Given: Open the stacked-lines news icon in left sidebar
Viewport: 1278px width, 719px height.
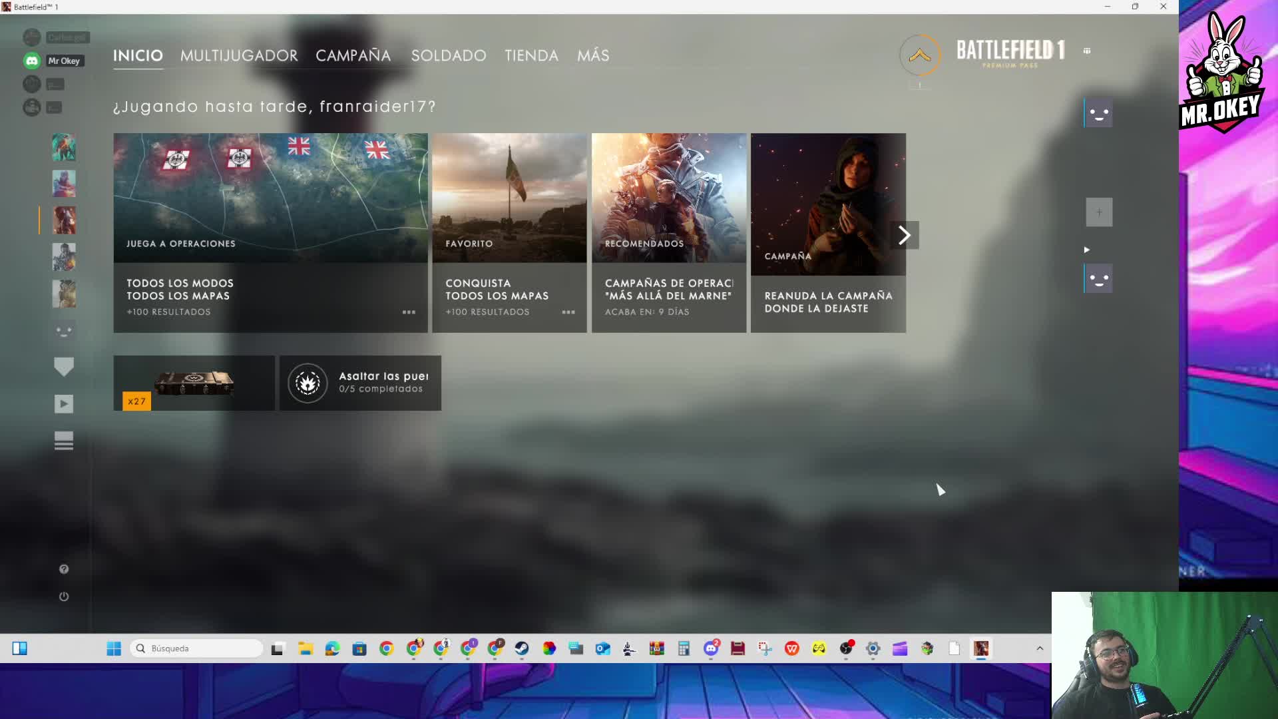Looking at the screenshot, I should [64, 441].
